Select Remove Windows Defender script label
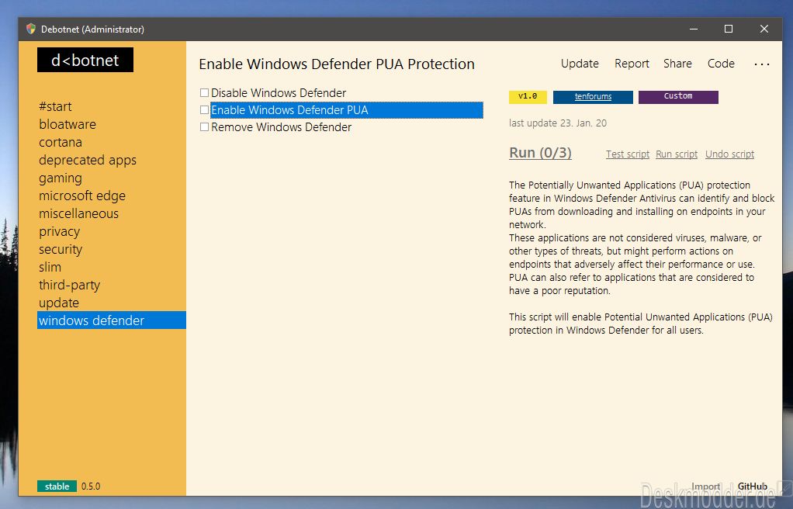The height and width of the screenshot is (509, 793). 281,127
